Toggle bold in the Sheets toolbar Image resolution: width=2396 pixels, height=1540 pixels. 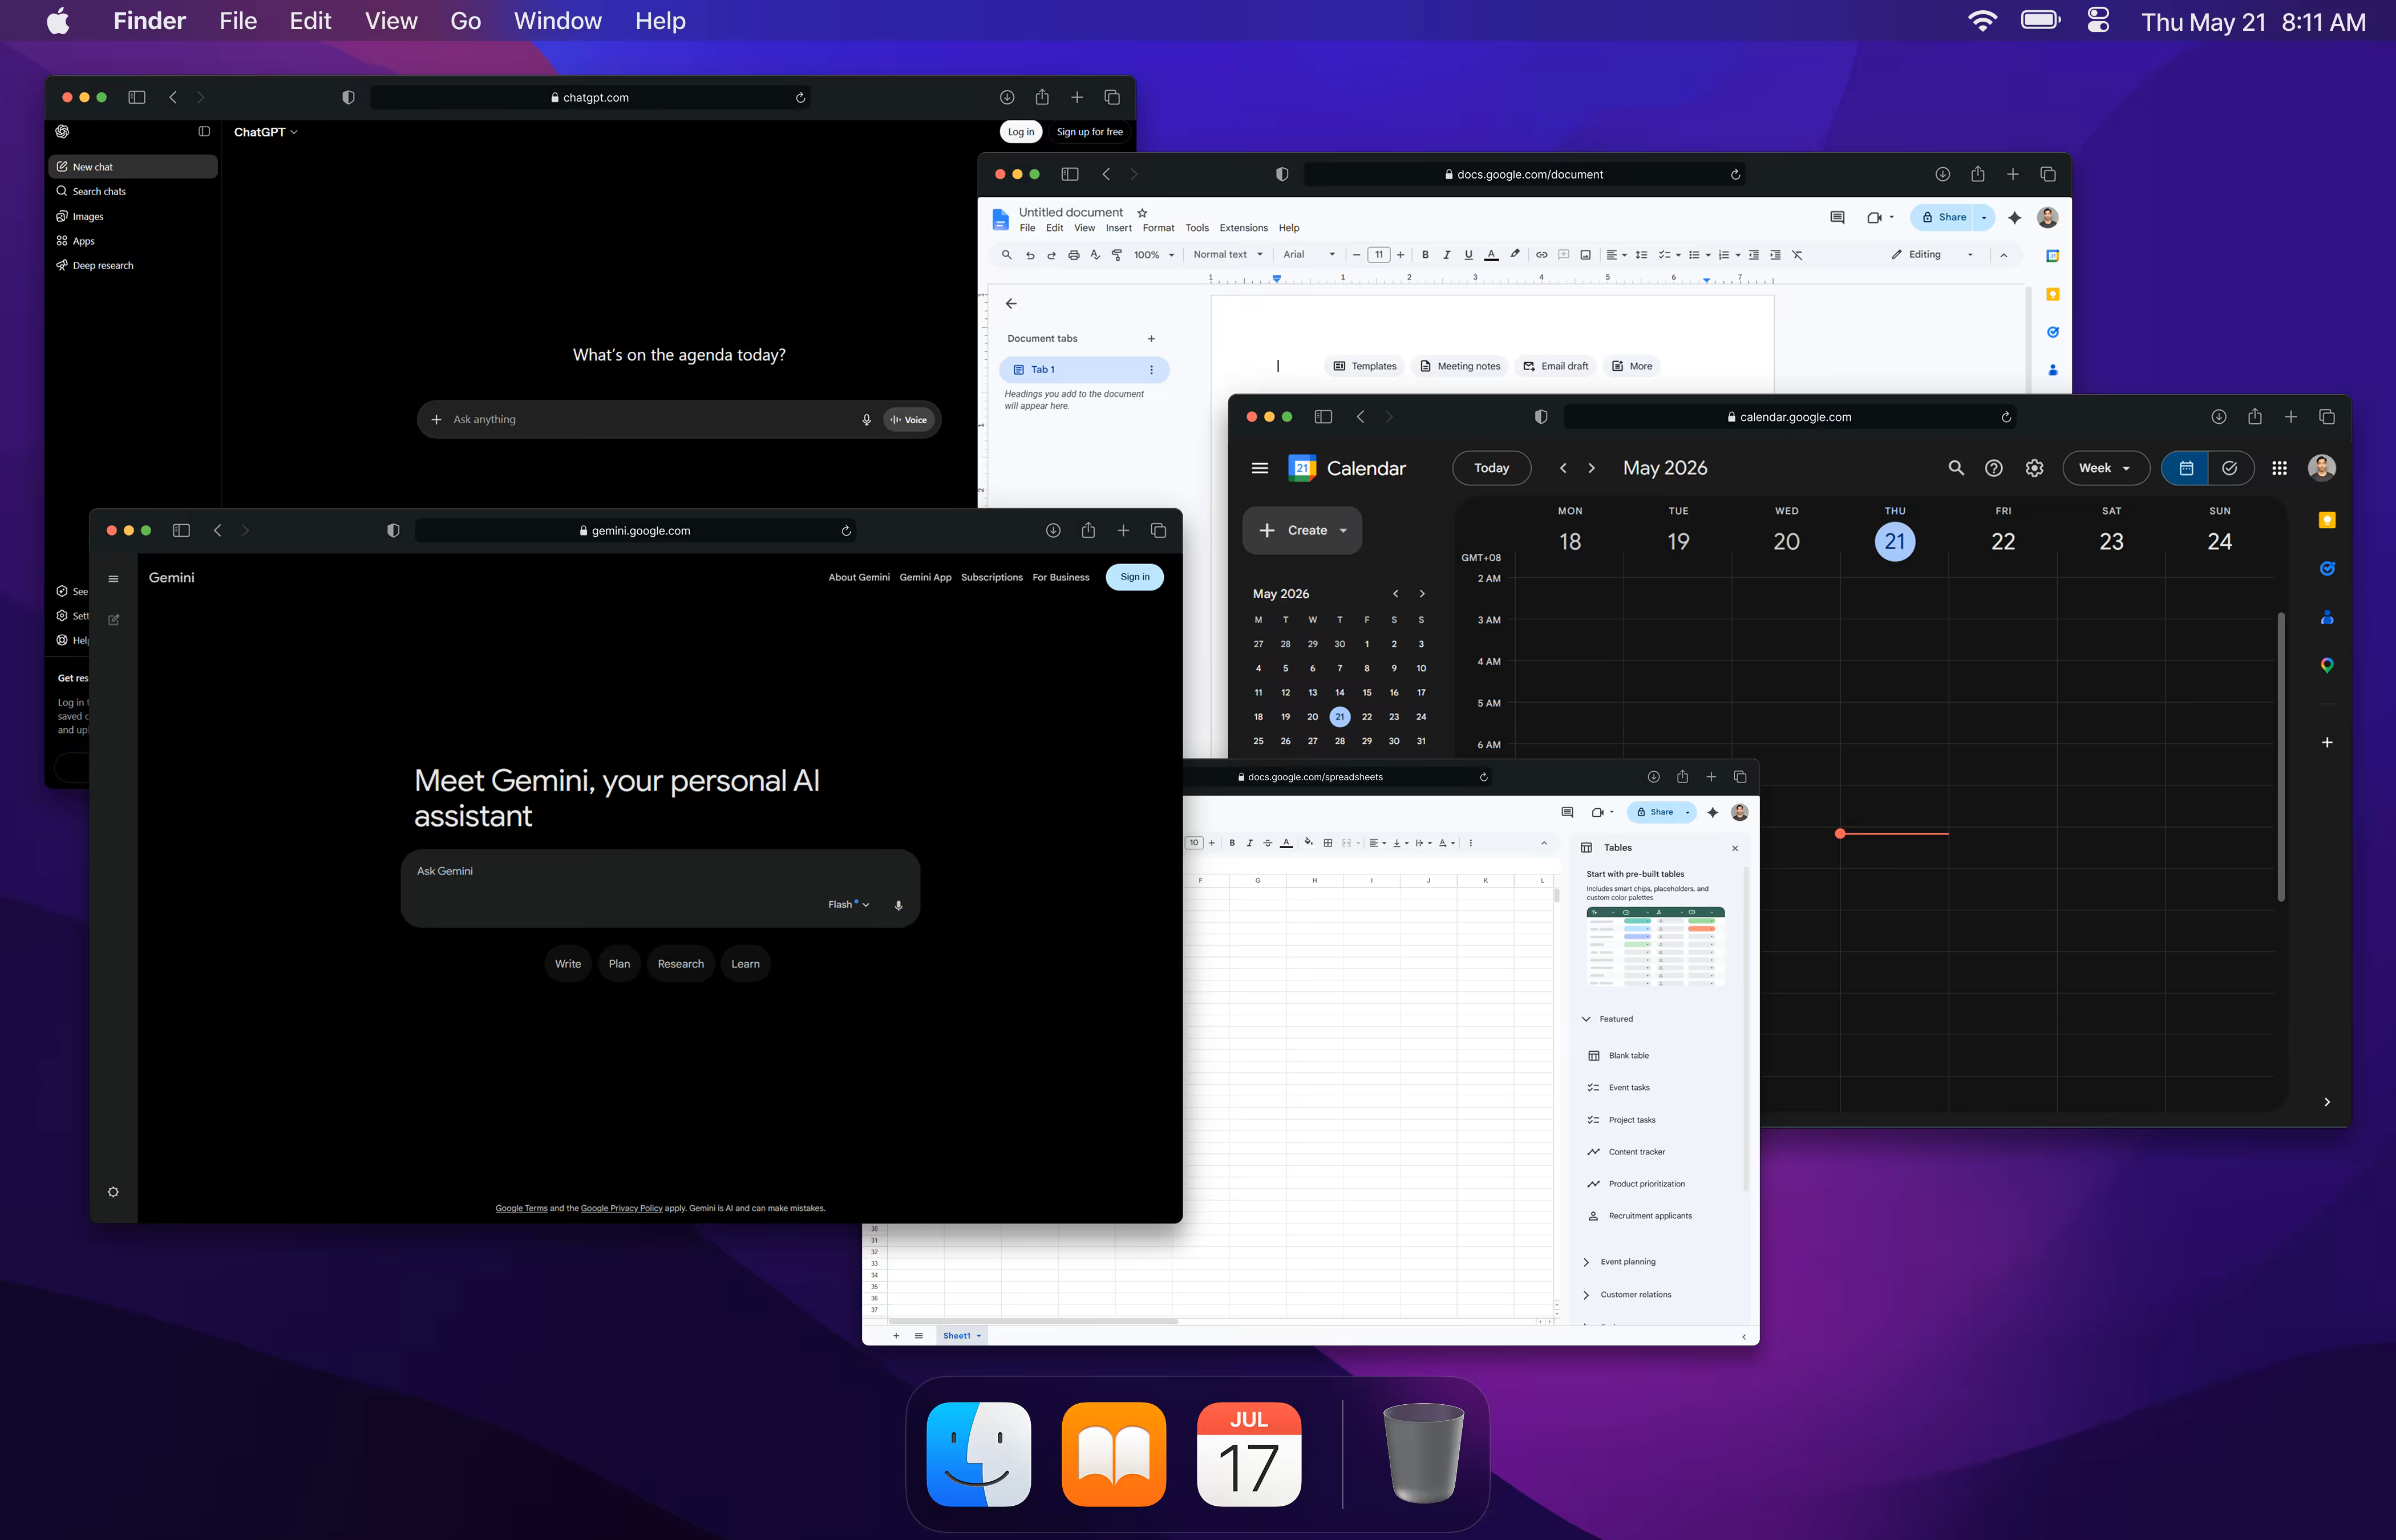[1232, 843]
